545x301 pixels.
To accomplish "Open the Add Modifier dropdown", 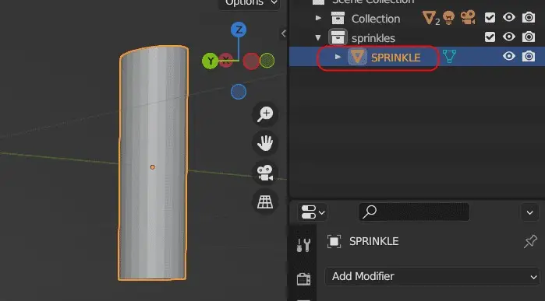I will pyautogui.click(x=432, y=276).
